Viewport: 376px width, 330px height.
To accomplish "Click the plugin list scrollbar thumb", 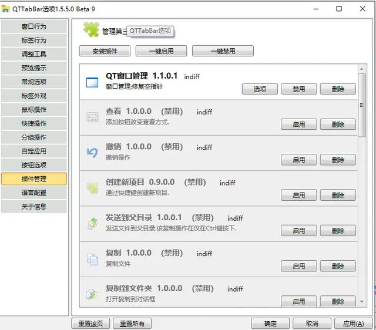I will [362, 105].
